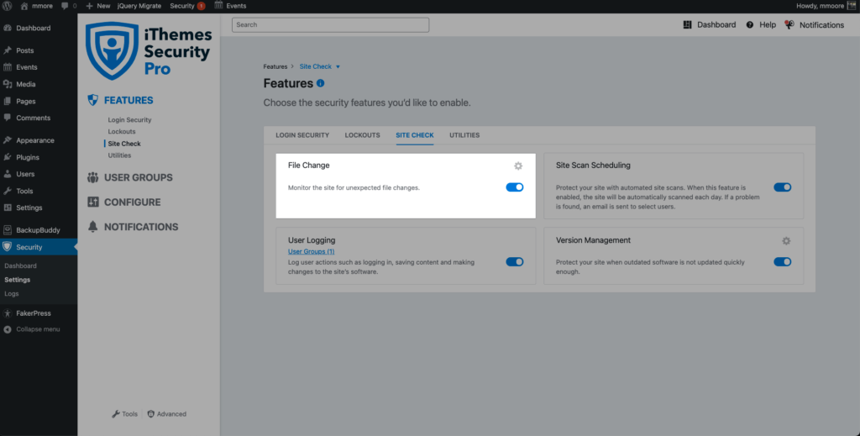This screenshot has height=436, width=860.
Task: Open Posts in the sidebar
Action: click(x=24, y=50)
